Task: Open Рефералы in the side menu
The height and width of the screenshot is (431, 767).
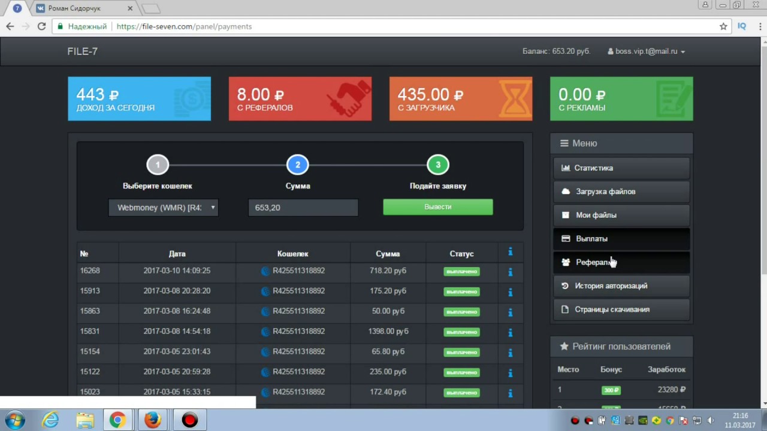Action: [621, 262]
